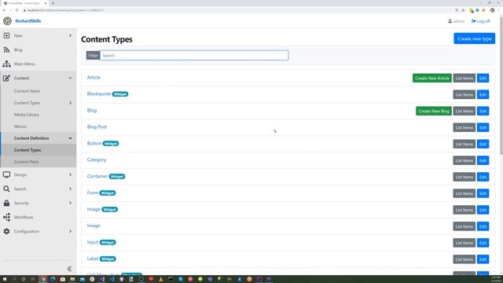
Task: Click the OrchardSkills site title link
Action: [28, 21]
